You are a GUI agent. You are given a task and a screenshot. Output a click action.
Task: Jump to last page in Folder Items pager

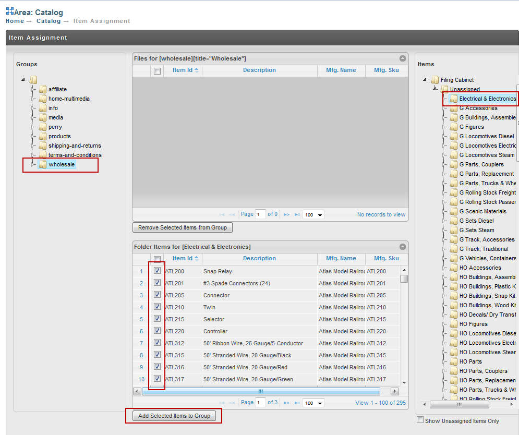297,403
